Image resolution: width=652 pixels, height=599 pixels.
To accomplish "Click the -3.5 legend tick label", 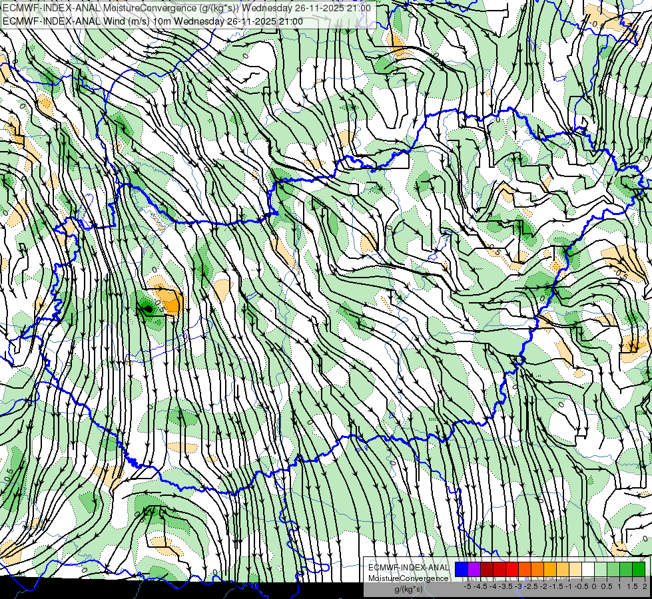I will pyautogui.click(x=507, y=586).
